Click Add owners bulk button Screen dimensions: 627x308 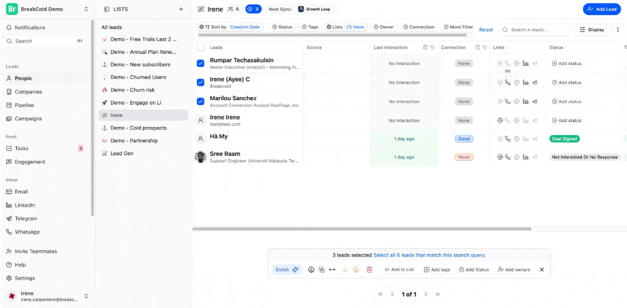(x=514, y=270)
